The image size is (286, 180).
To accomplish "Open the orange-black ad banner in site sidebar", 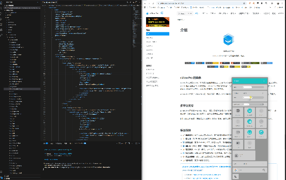I will tap(157, 22).
